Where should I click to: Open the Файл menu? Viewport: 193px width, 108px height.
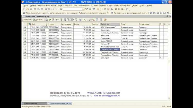pyautogui.click(x=26, y=6)
